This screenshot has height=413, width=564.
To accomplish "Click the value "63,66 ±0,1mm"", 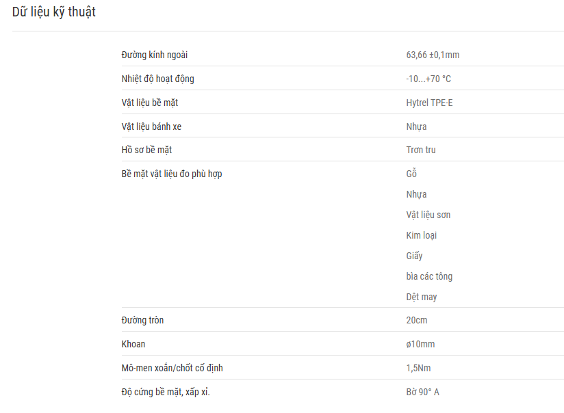I will [x=433, y=55].
